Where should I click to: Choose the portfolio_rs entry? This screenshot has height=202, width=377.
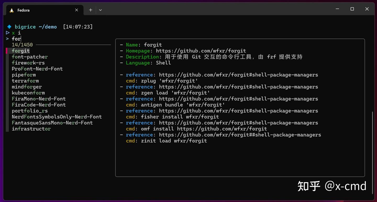click(30, 111)
